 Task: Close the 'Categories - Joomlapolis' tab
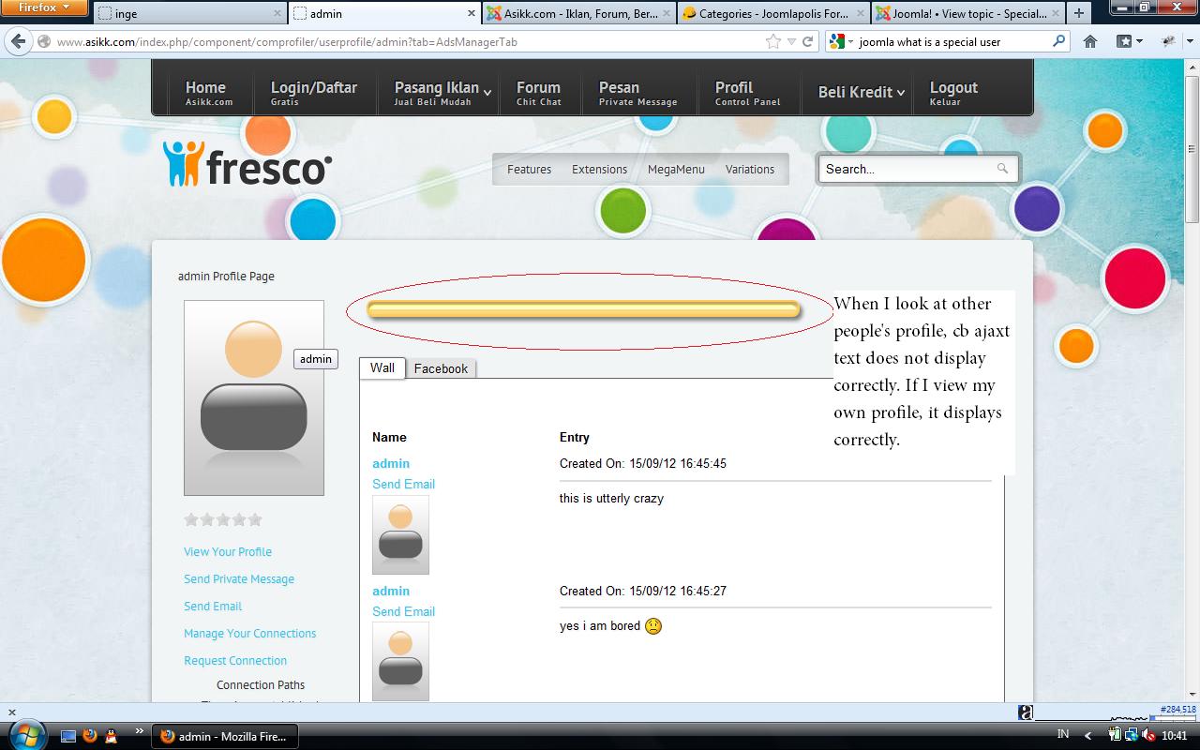point(861,14)
